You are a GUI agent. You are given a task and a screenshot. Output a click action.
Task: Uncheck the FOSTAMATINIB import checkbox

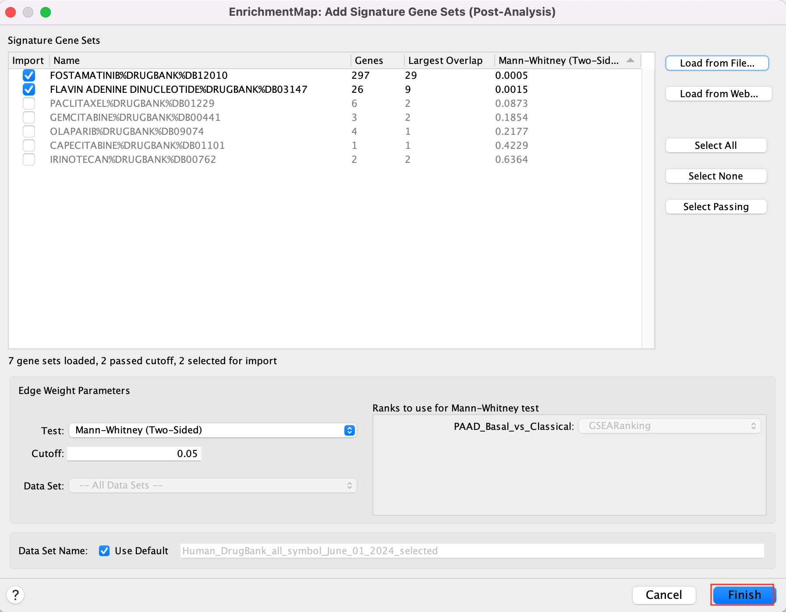tap(29, 75)
